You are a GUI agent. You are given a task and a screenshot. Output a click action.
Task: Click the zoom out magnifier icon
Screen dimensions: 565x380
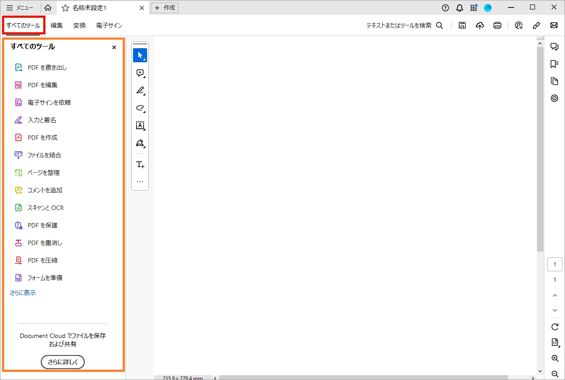[554, 374]
